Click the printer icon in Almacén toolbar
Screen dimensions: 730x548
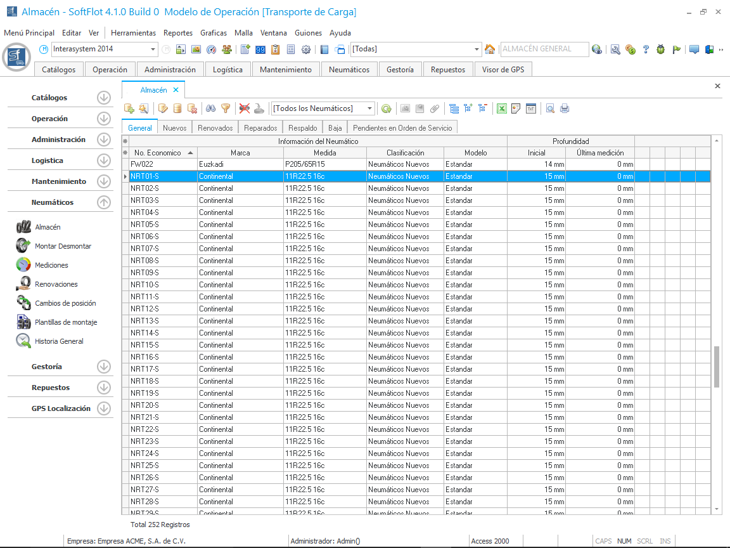point(564,108)
